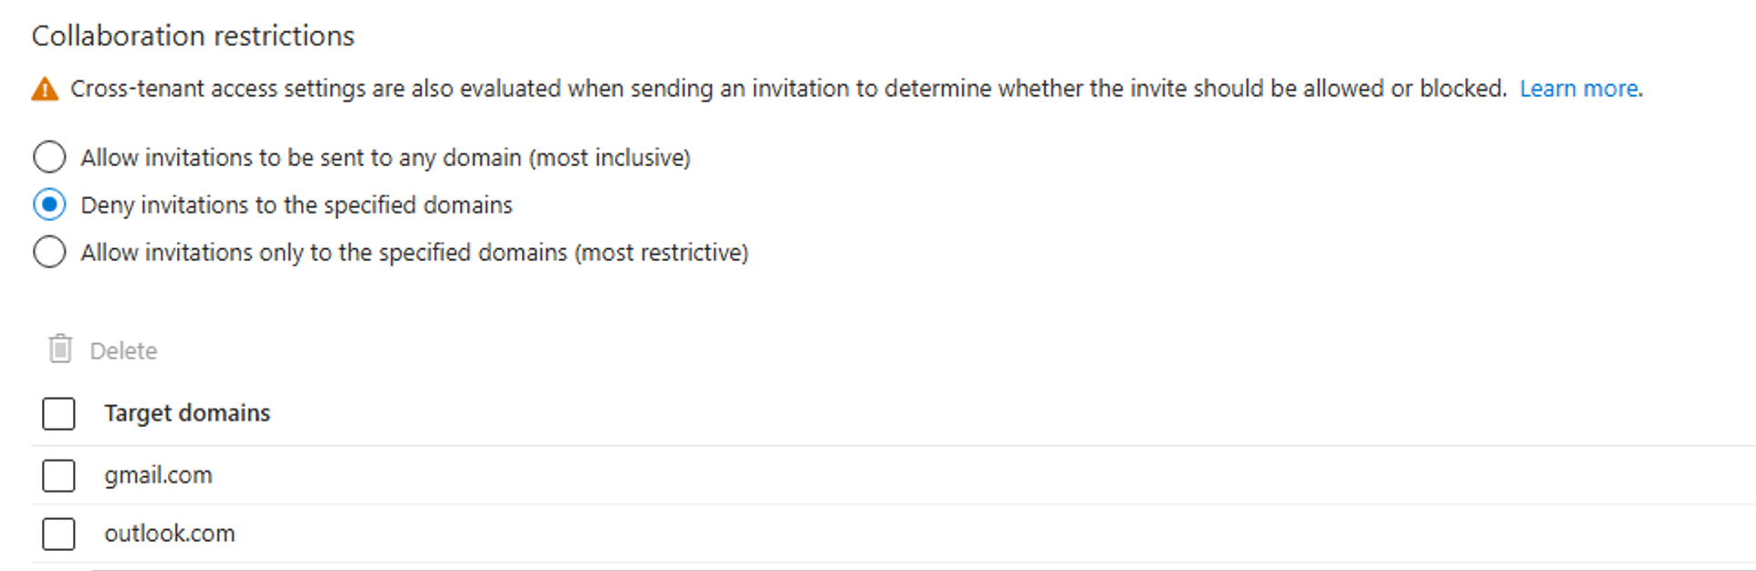Screen dimensions: 1756x571
Task: Open the Learn more link
Action: pos(1580,88)
